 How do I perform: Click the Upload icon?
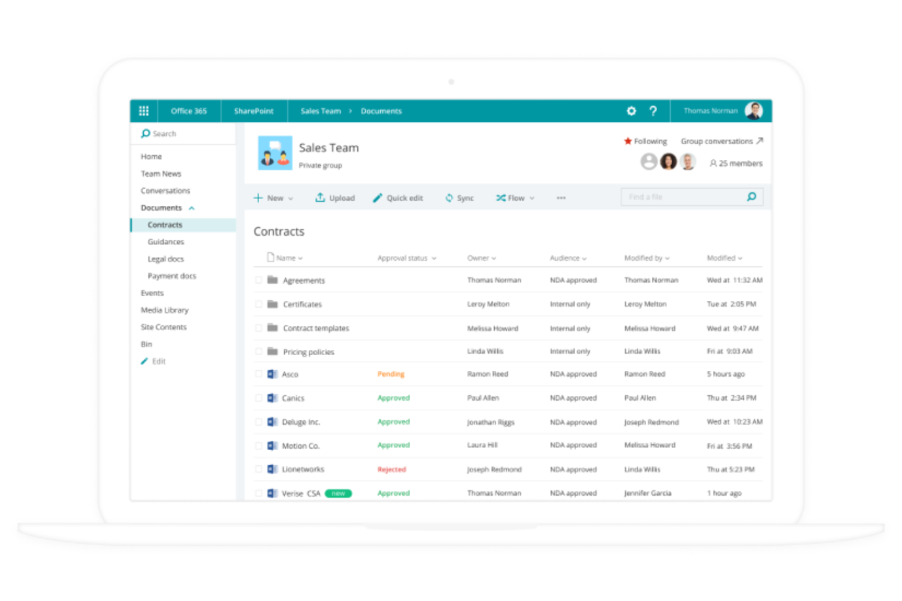(x=320, y=197)
